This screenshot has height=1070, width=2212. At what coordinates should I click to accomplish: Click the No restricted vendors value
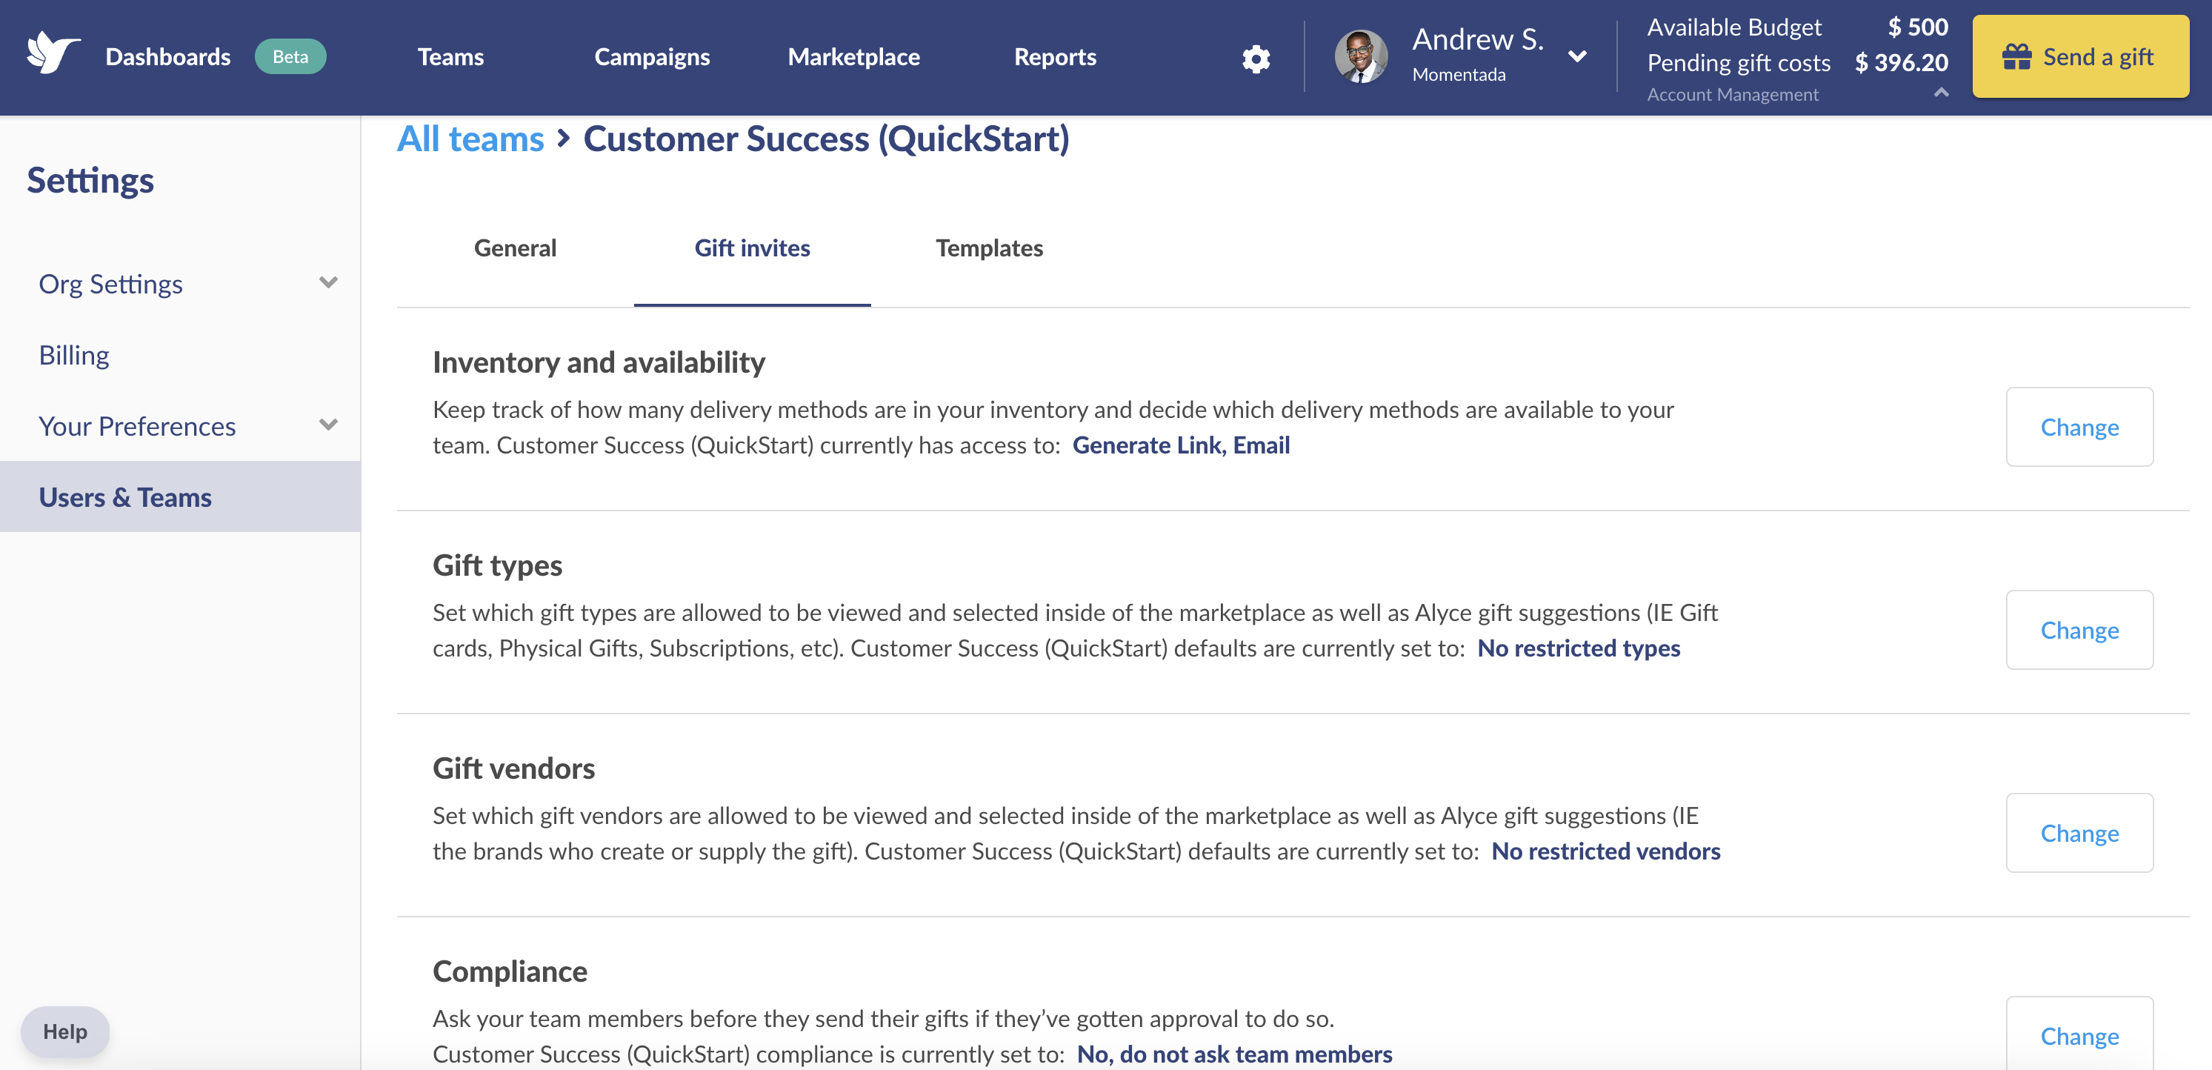1606,851
